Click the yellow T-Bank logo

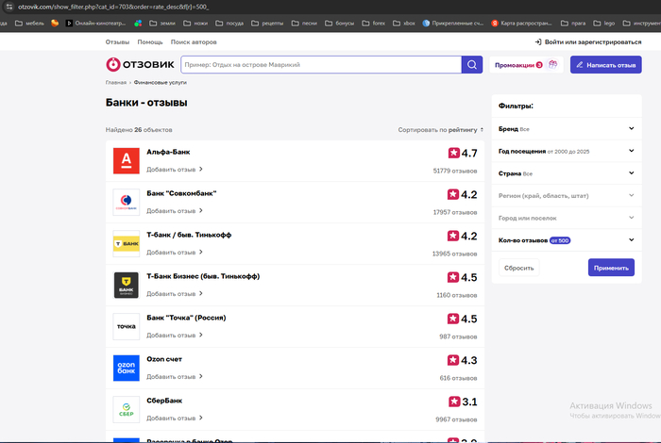(126, 243)
